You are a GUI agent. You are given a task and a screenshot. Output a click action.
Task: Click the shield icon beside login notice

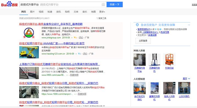pos(137,25)
